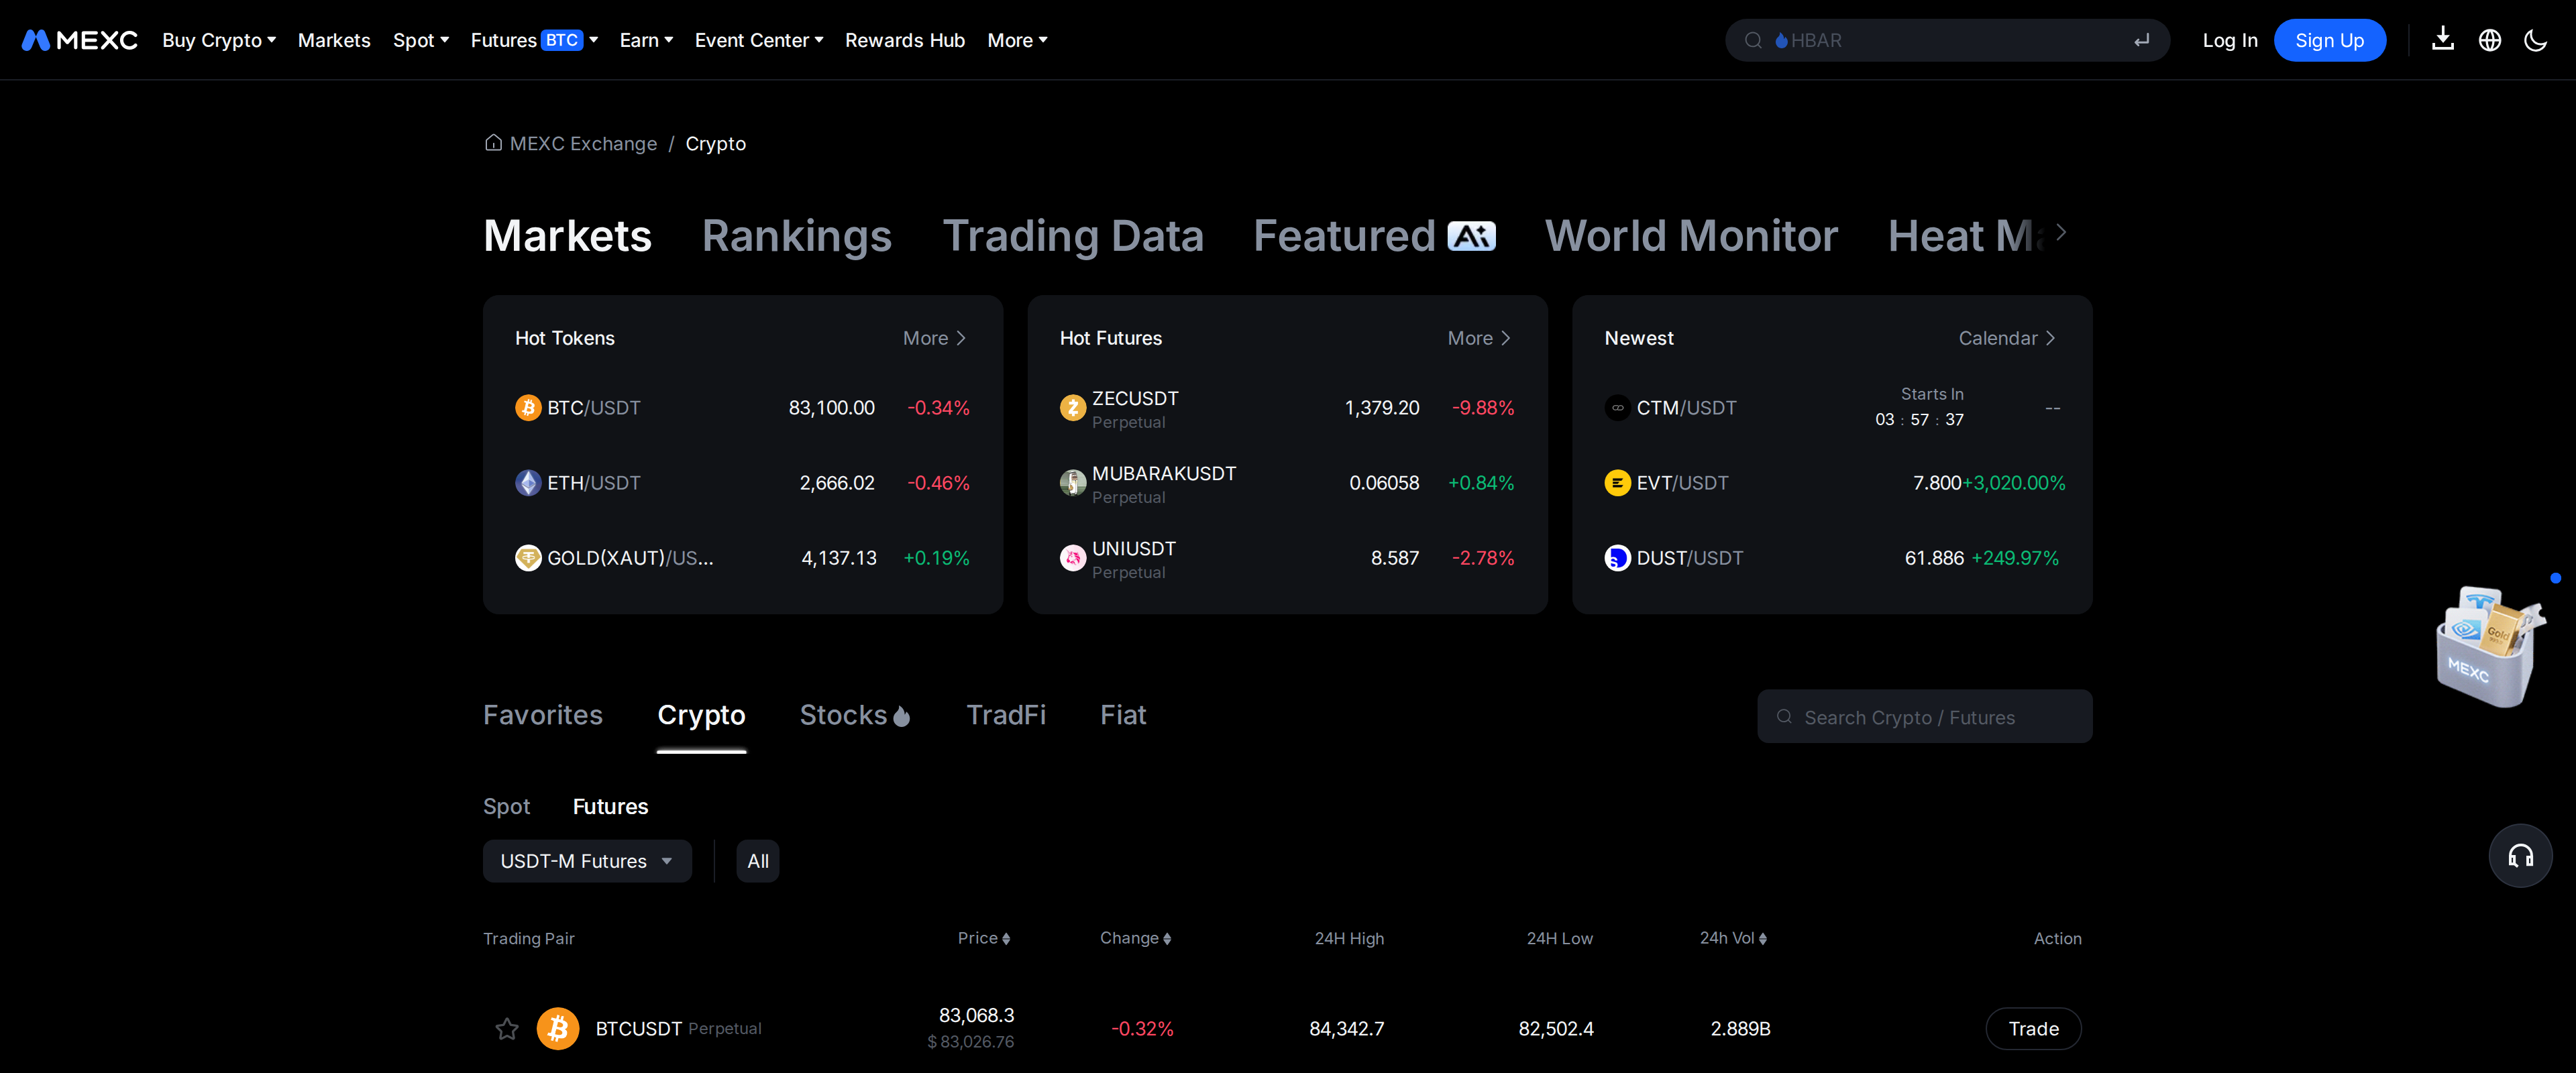This screenshot has height=1073, width=2576.
Task: Open Calendar in Newest card
Action: [x=2006, y=338]
